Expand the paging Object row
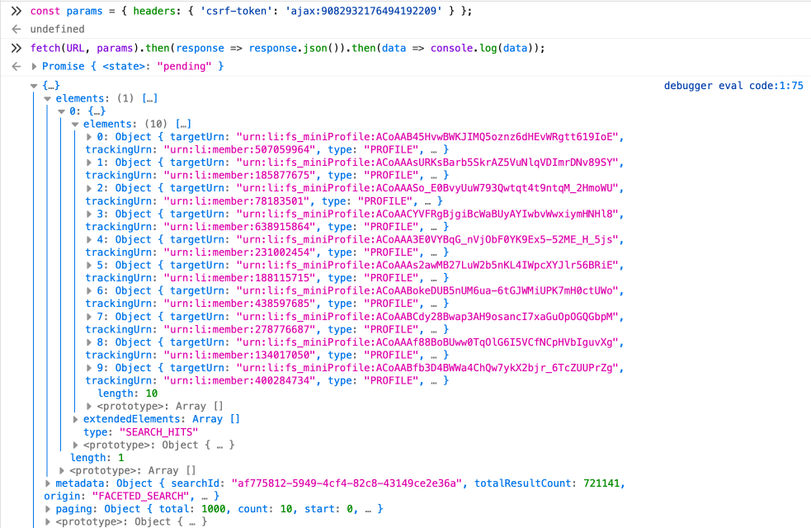Image resolution: width=811 pixels, height=528 pixels. [x=48, y=509]
